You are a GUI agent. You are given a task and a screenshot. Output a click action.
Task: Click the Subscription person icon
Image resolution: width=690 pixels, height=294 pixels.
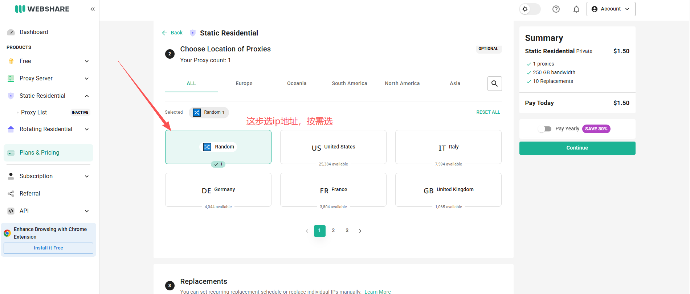11,176
